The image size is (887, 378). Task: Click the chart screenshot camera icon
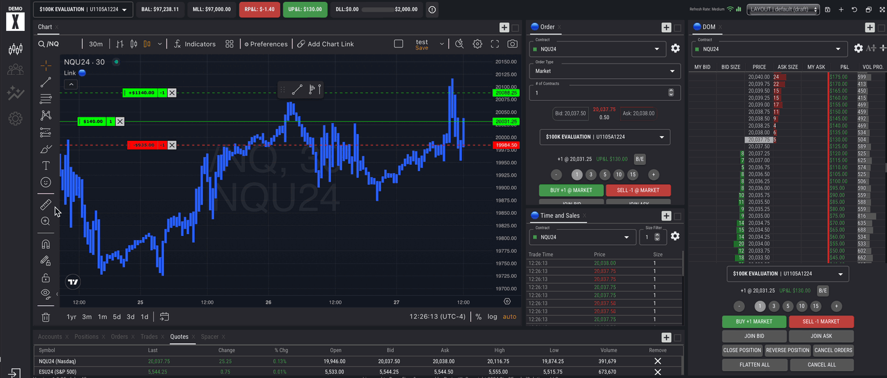pyautogui.click(x=512, y=44)
